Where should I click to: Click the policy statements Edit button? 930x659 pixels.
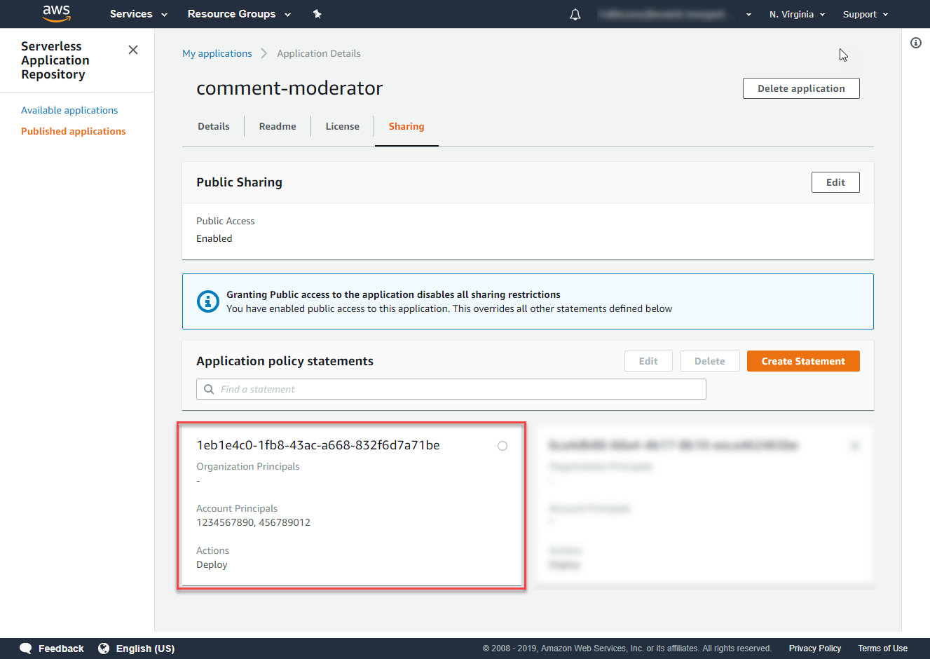pos(648,361)
